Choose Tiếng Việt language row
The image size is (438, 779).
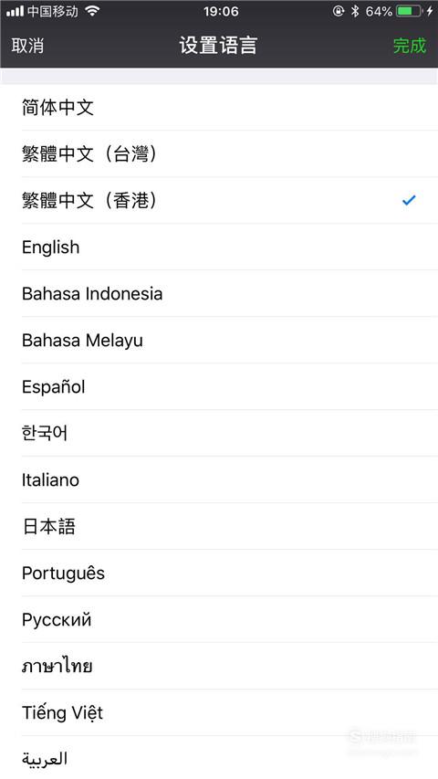(x=219, y=713)
